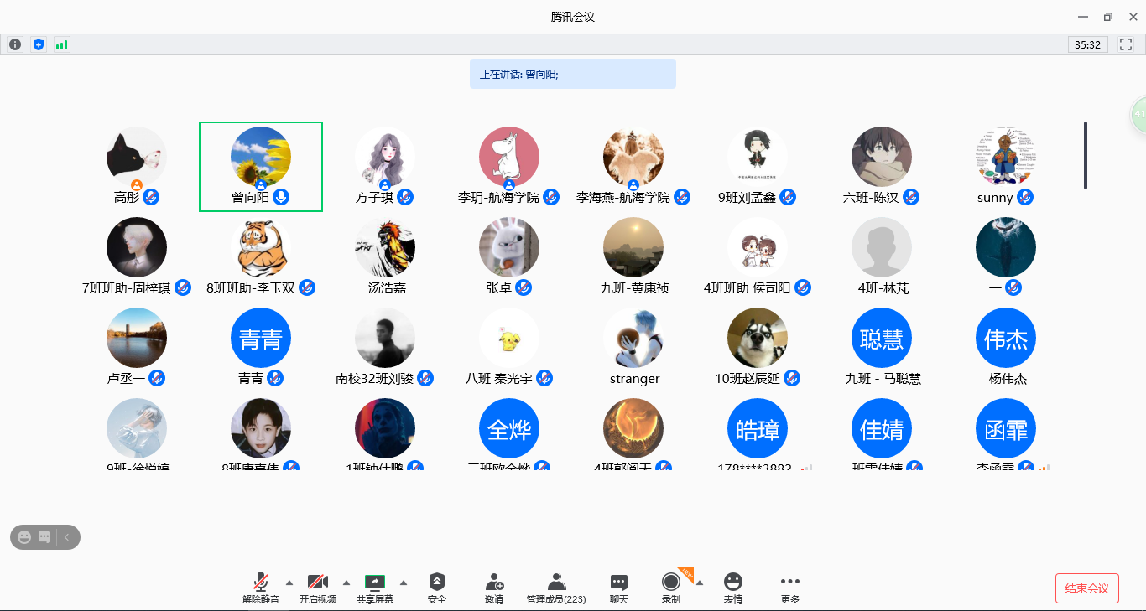Viewport: 1146px width, 611px height.
Task: Click the red 结束会议 end meeting button
Action: coord(1086,588)
